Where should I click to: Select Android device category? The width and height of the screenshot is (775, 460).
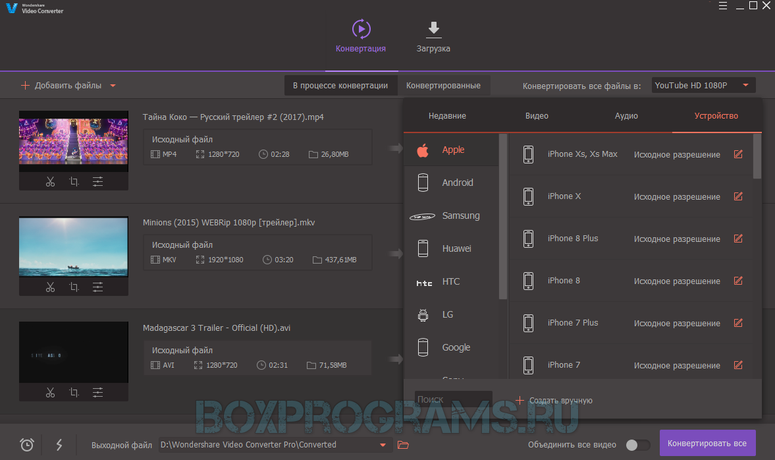(x=452, y=183)
